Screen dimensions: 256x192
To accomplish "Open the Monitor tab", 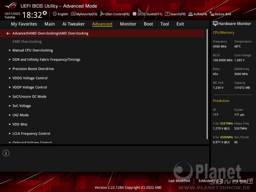I will click(128, 24).
